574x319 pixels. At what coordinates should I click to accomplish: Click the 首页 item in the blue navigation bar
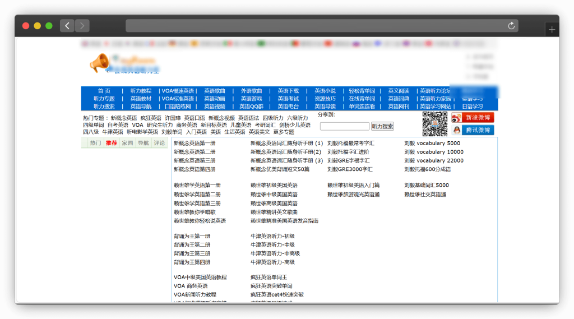[x=104, y=91]
